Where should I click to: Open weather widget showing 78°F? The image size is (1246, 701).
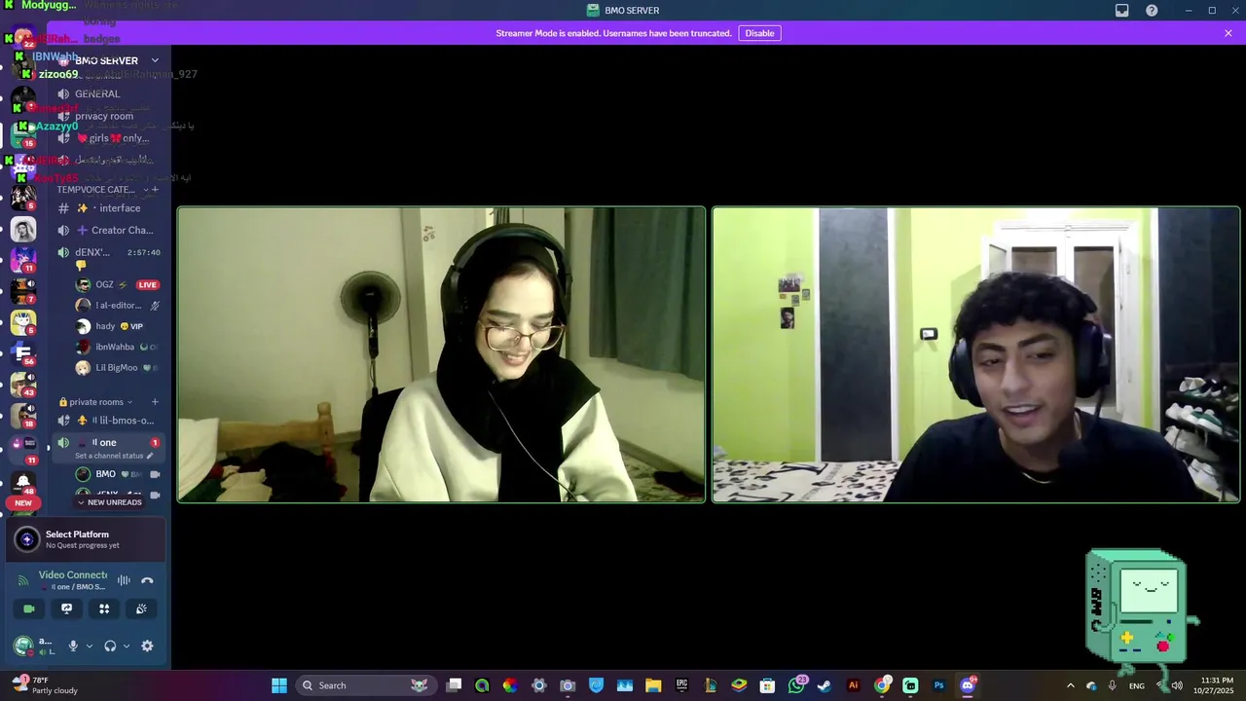44,685
